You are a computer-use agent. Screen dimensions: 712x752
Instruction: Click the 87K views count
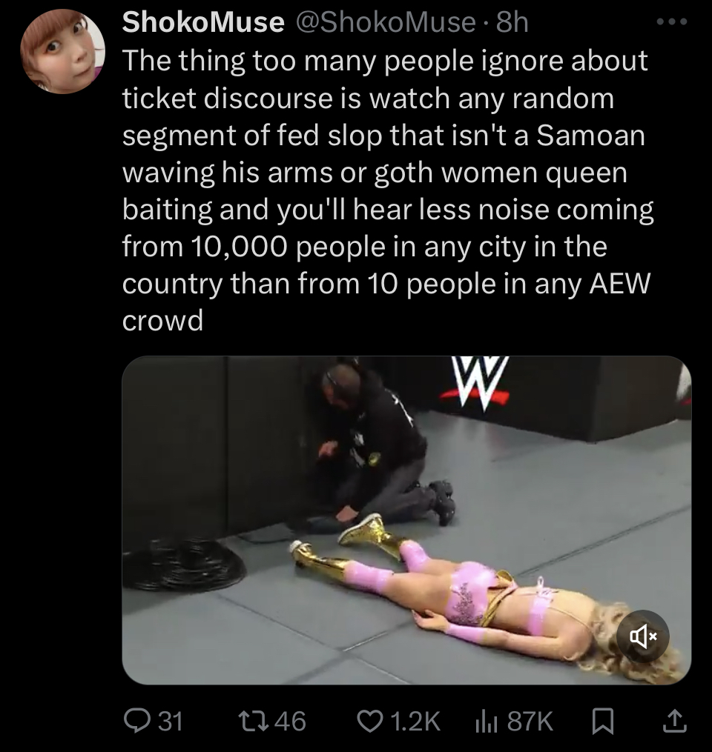point(530,722)
